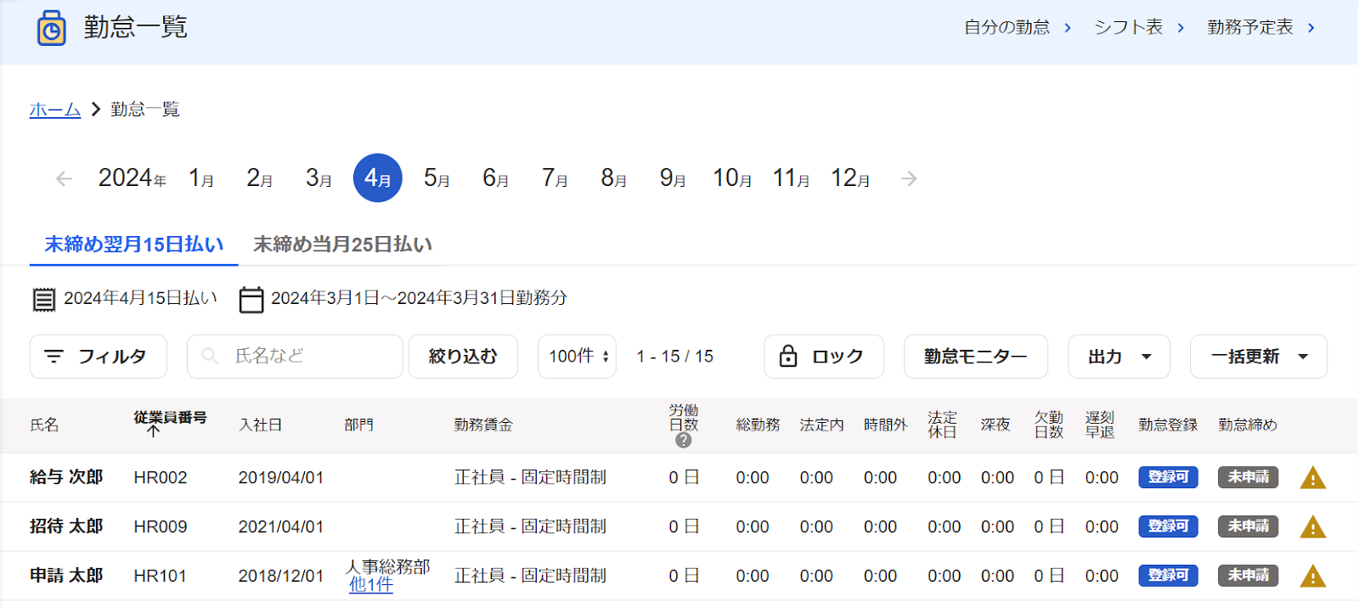Select month 1月
The width and height of the screenshot is (1359, 608).
pos(201,178)
